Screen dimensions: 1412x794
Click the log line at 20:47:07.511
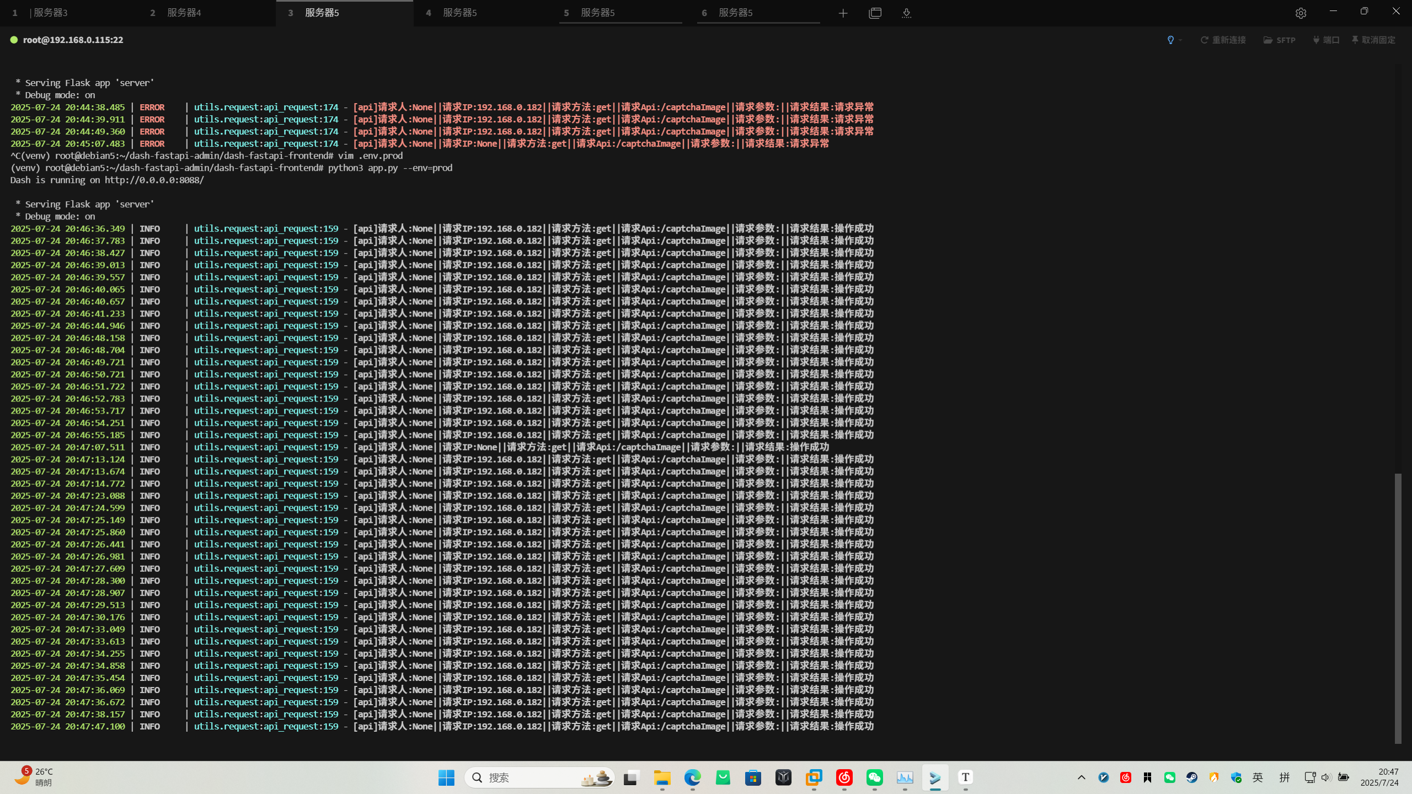(x=420, y=447)
